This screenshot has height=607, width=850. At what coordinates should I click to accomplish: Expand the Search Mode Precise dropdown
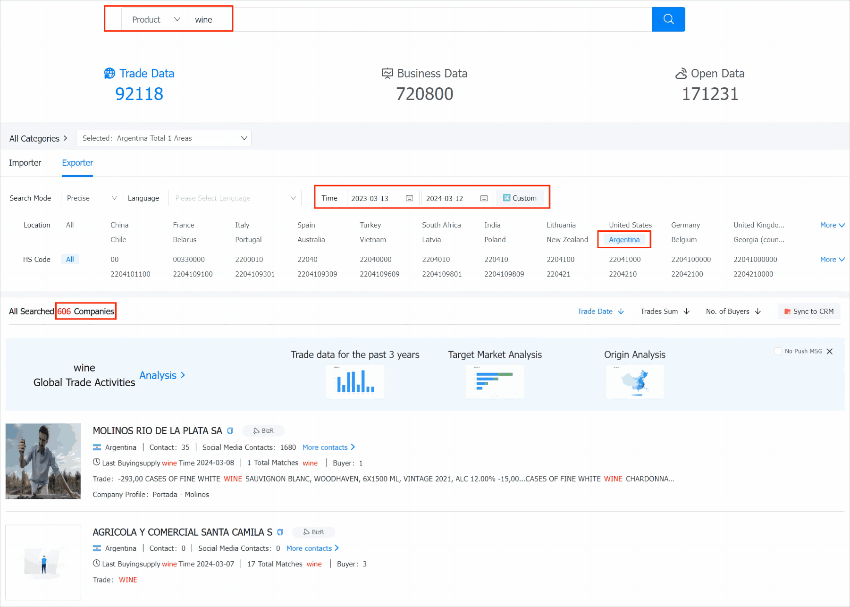point(92,198)
